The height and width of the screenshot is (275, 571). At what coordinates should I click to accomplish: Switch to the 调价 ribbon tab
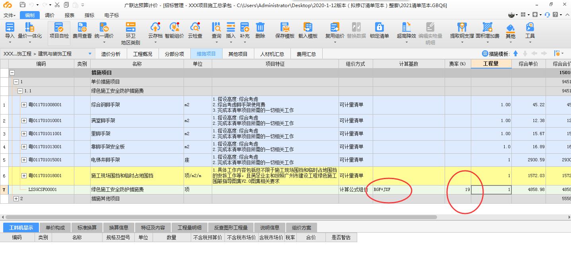tap(50, 15)
